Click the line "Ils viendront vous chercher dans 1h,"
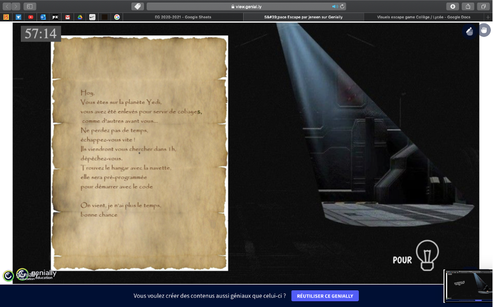 pos(128,149)
